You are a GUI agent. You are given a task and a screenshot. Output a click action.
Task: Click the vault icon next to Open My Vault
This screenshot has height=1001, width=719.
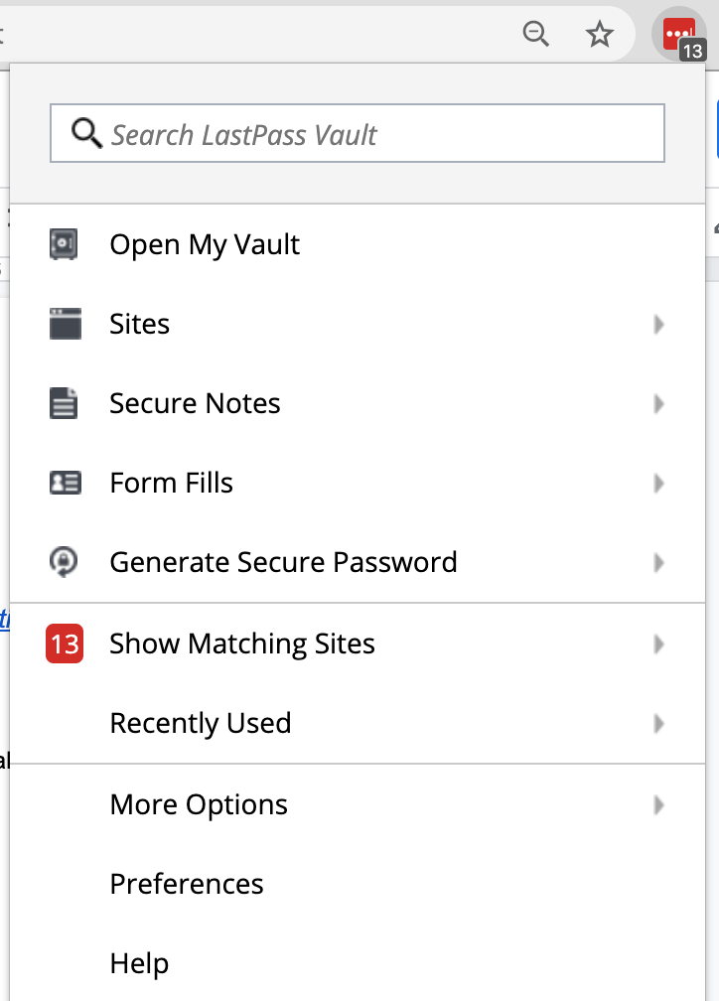click(62, 244)
